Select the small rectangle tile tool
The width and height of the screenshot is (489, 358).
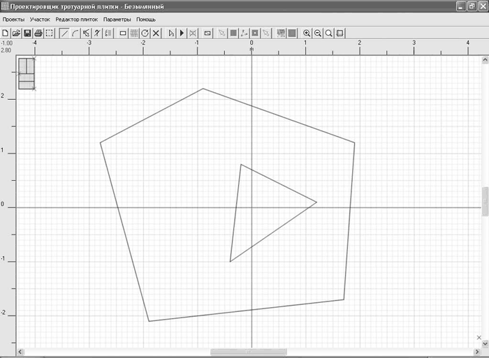coord(123,33)
